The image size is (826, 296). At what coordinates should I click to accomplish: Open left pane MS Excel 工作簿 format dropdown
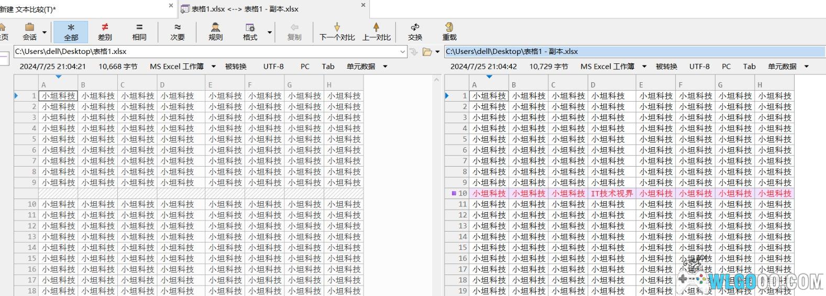[213, 67]
